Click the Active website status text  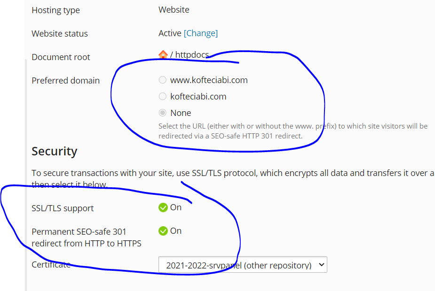170,33
